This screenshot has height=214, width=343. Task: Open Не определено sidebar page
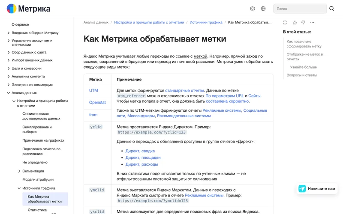[x=35, y=162]
